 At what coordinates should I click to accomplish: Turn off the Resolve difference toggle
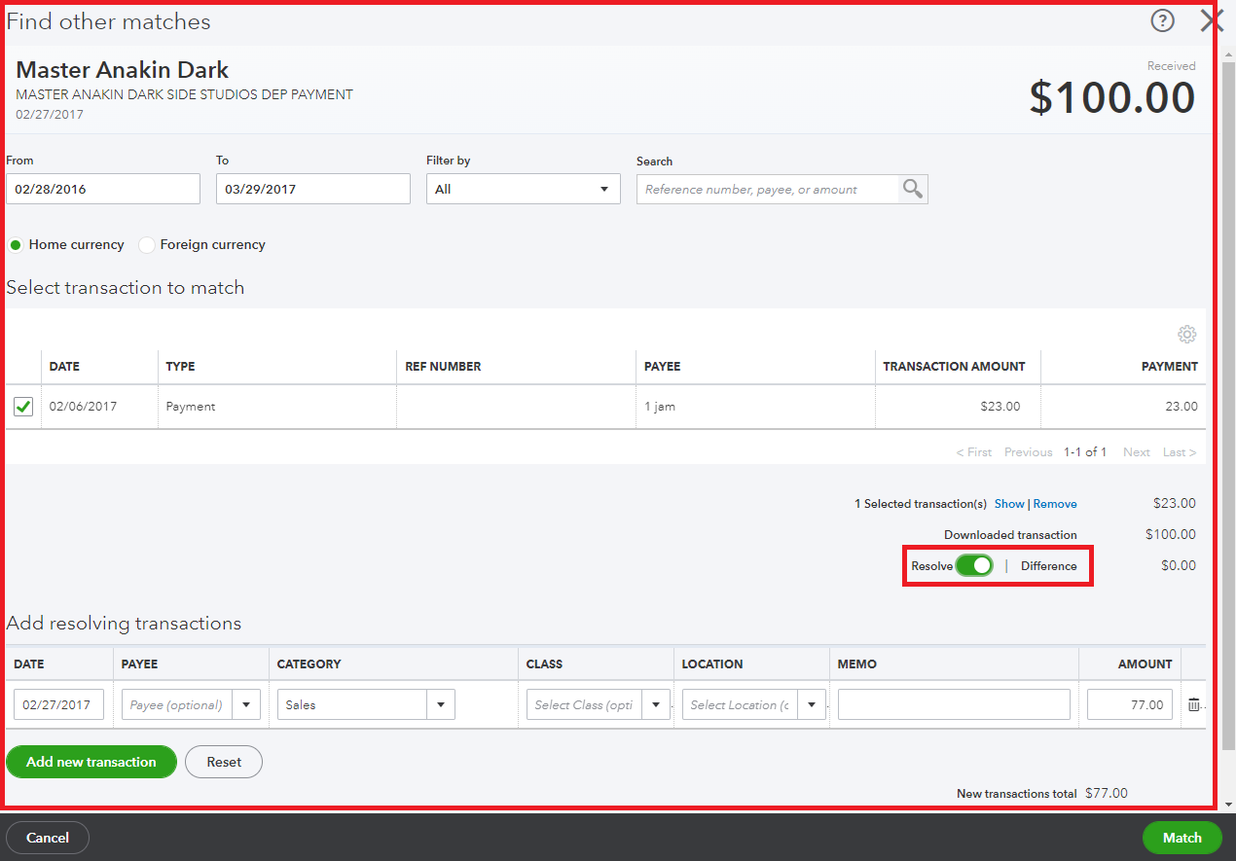click(x=976, y=564)
